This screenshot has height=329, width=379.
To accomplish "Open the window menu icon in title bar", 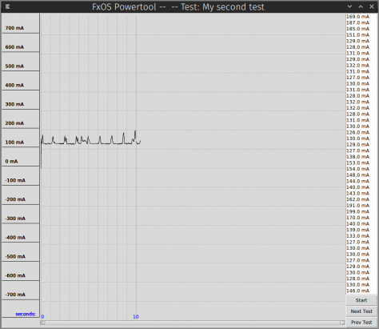I will pos(7,6).
